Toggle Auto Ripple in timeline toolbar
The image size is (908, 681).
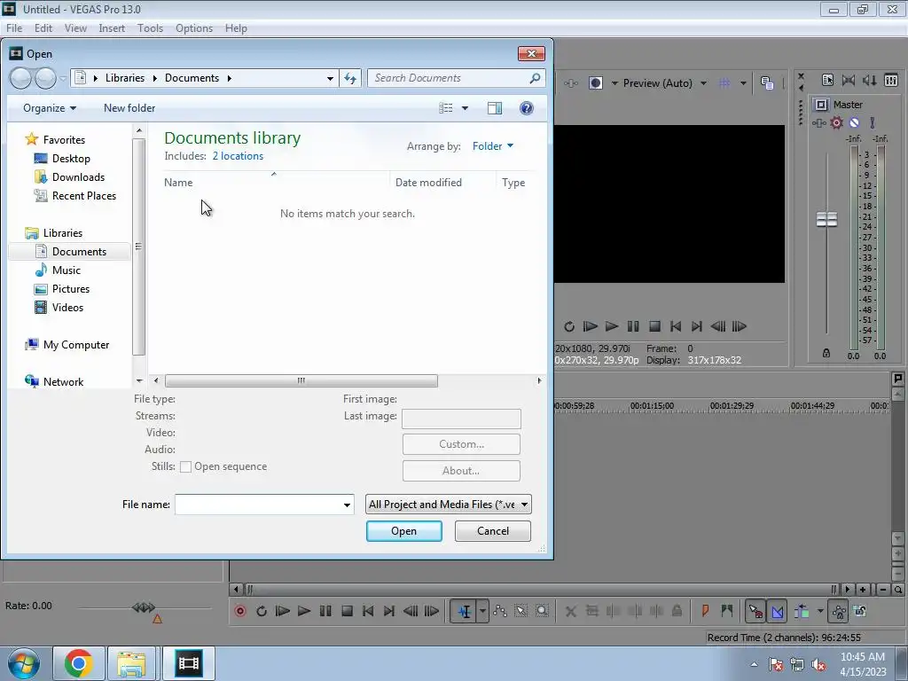click(x=802, y=611)
